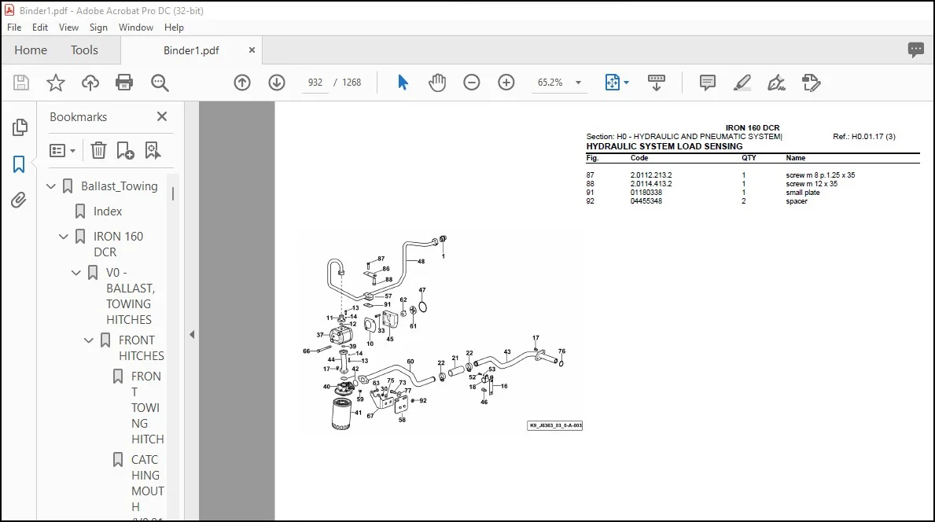Collapse the navigation pane arrow
The height and width of the screenshot is (522, 935).
click(x=191, y=334)
